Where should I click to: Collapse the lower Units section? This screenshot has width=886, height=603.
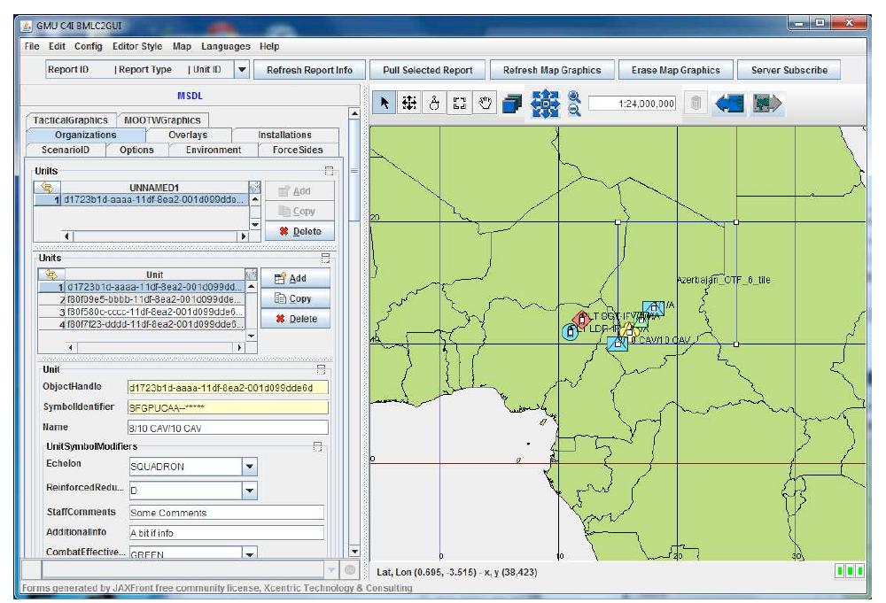click(x=325, y=258)
